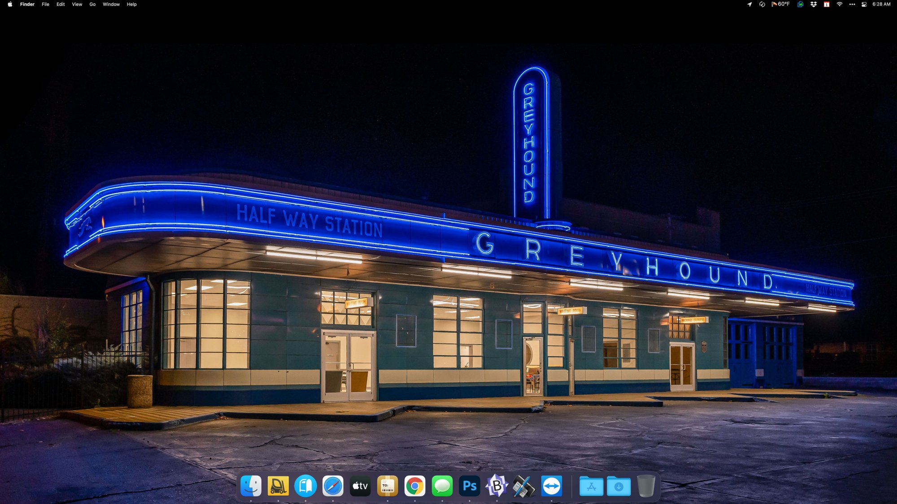Toggle Control Center in the menu bar
The width and height of the screenshot is (897, 504).
click(x=864, y=4)
